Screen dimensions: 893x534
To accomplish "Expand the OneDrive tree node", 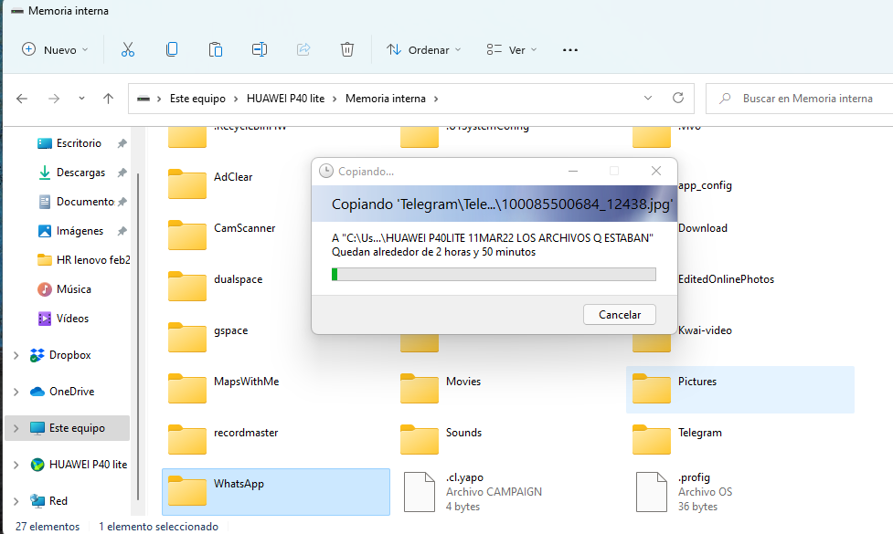I will (16, 392).
